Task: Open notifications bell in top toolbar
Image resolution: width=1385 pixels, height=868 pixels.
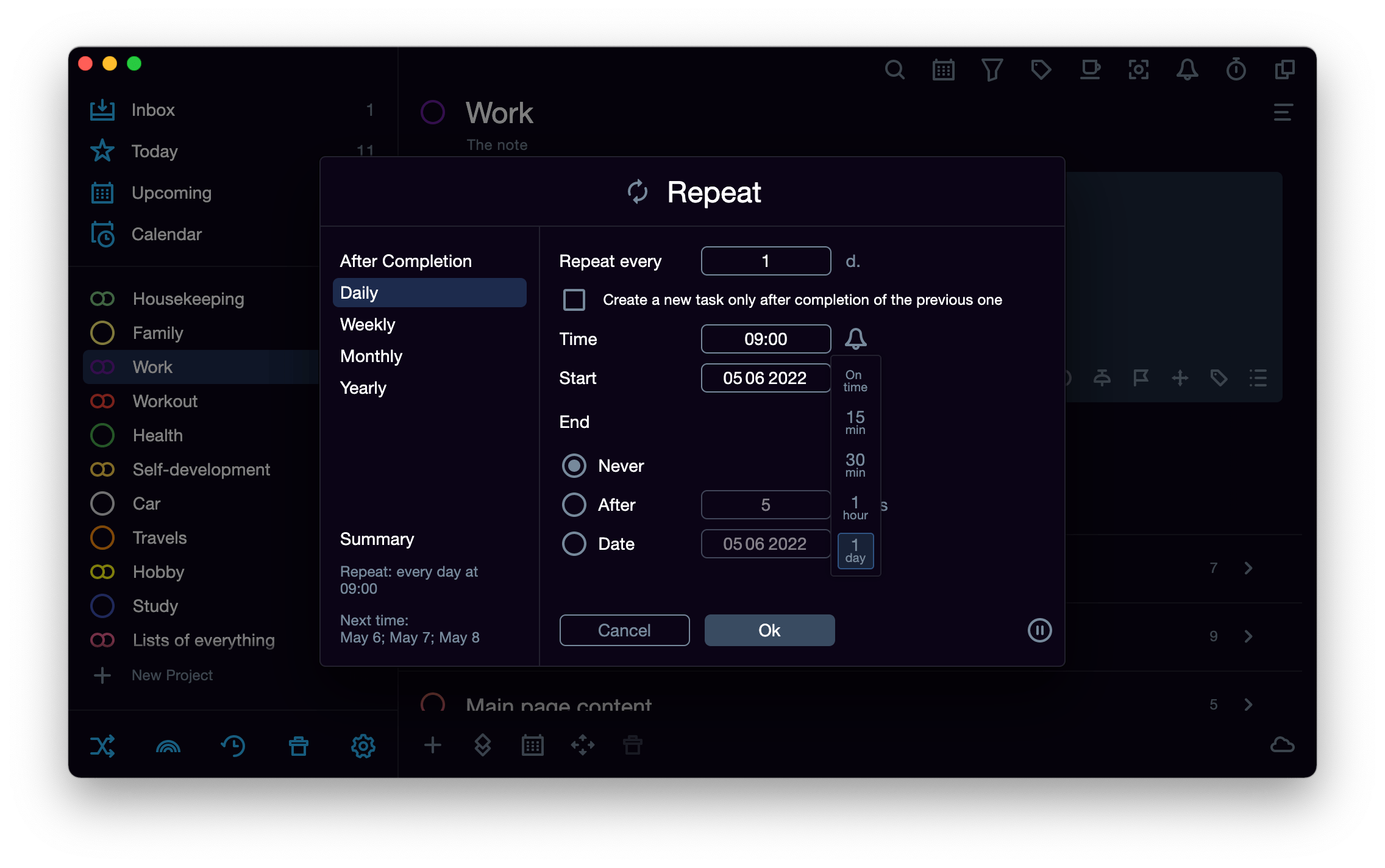Action: [1187, 69]
